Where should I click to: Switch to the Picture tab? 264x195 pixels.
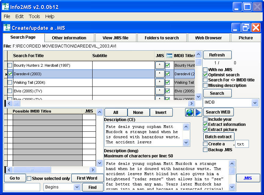pyautogui.click(x=245, y=38)
